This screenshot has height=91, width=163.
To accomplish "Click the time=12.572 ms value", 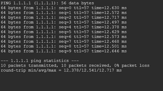I will (109, 13).
